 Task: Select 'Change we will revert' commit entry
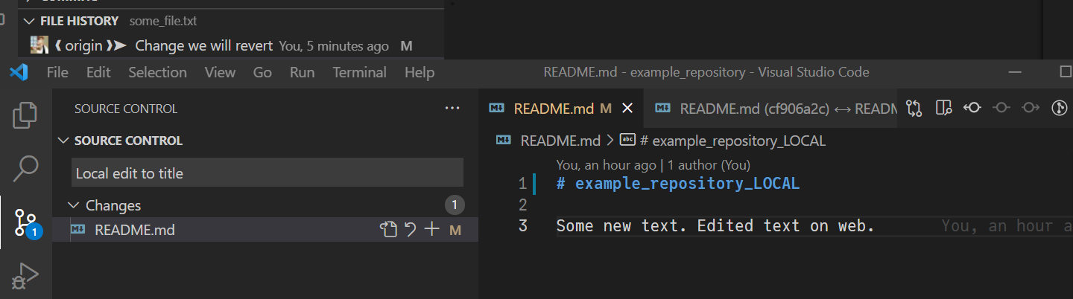pos(203,46)
